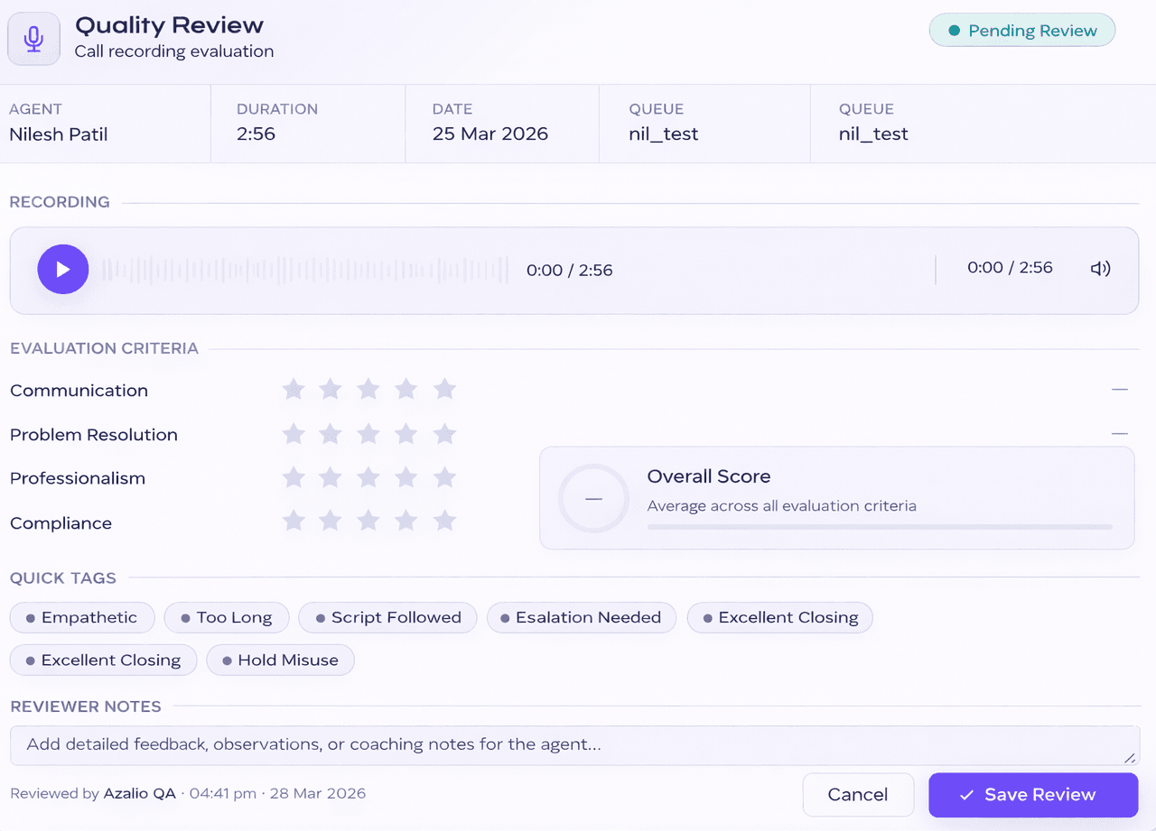
Task: Click the Azalio QA reviewer name
Action: pos(139,794)
